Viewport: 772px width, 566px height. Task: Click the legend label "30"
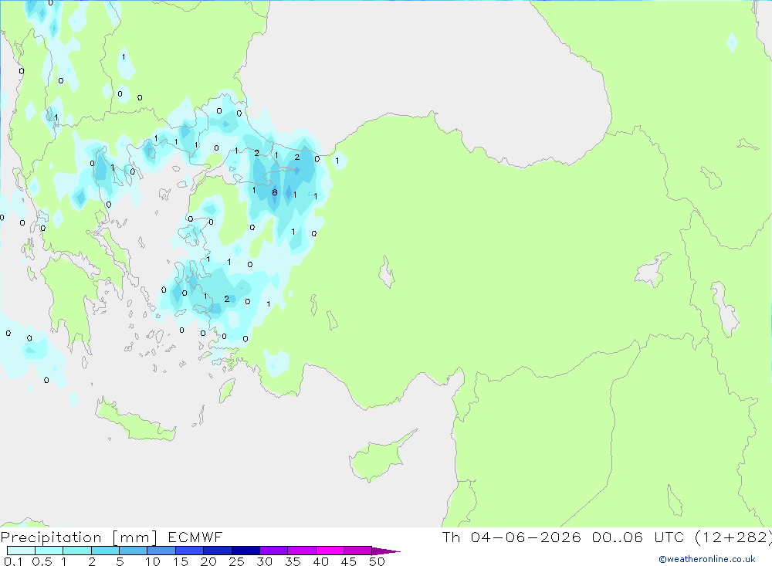pyautogui.click(x=264, y=561)
